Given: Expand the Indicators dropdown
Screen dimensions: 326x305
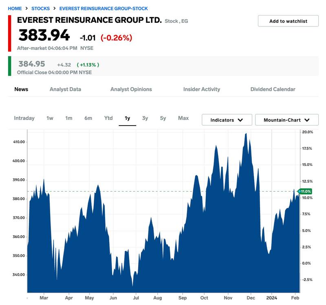Looking at the screenshot, I should (227, 120).
